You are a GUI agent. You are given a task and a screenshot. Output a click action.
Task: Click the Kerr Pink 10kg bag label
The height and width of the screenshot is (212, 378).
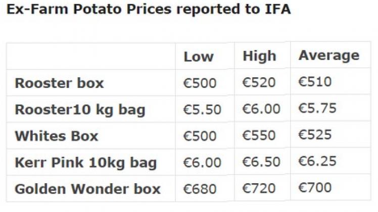(86, 163)
